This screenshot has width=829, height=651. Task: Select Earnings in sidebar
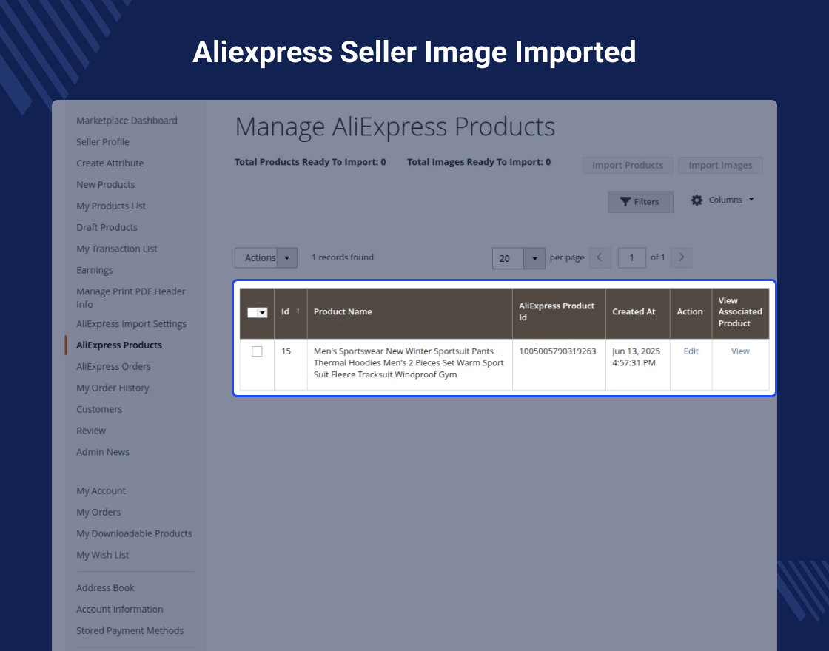[95, 270]
